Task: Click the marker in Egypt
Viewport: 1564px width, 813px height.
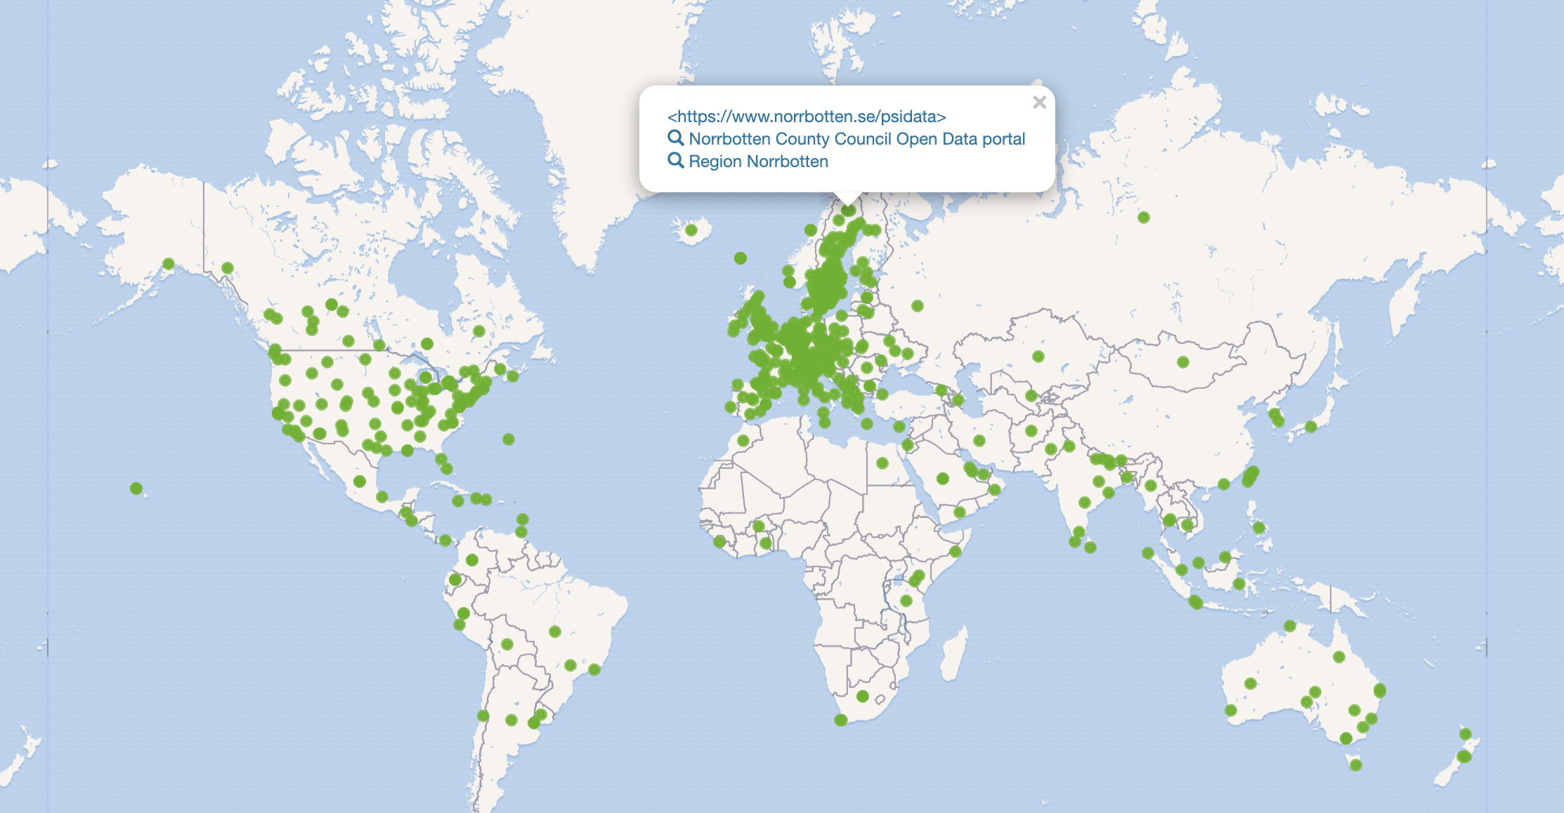Action: coord(882,463)
